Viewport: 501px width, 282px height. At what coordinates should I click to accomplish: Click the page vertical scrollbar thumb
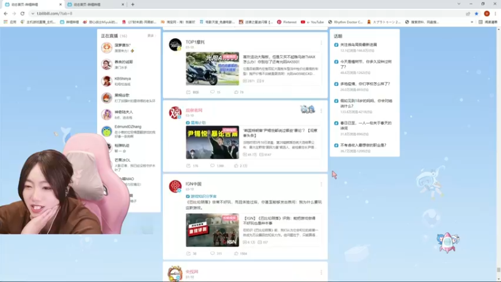click(x=498, y=270)
